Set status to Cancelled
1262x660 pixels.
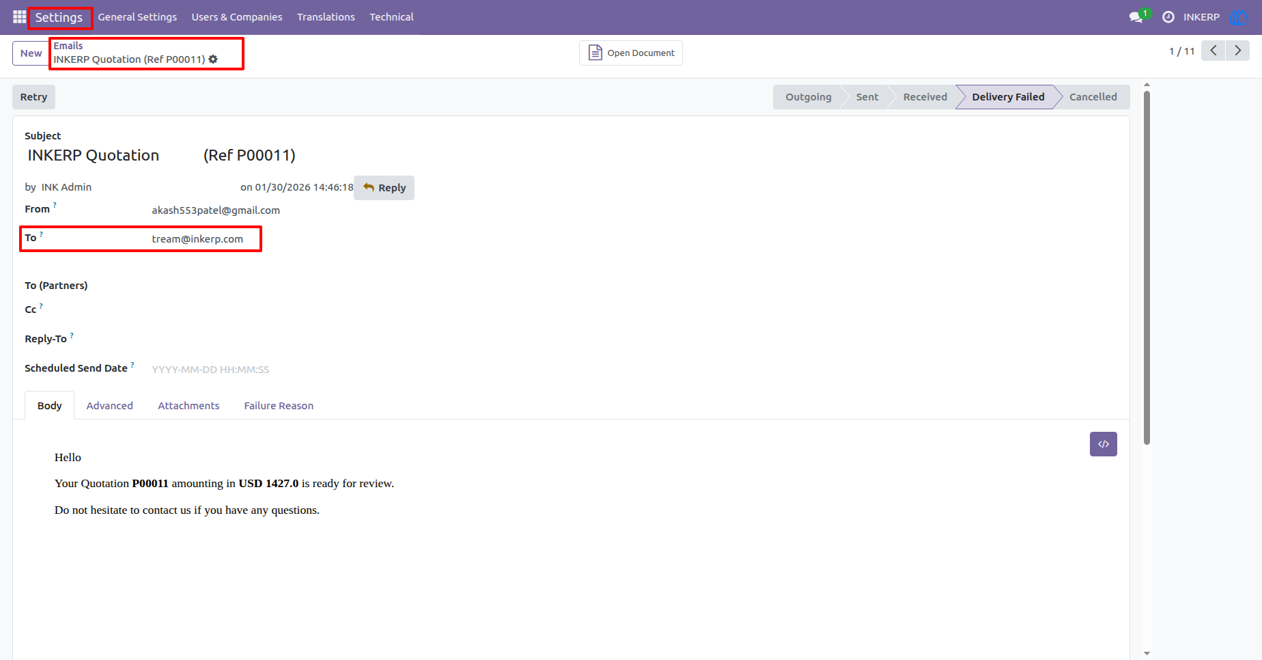1093,97
